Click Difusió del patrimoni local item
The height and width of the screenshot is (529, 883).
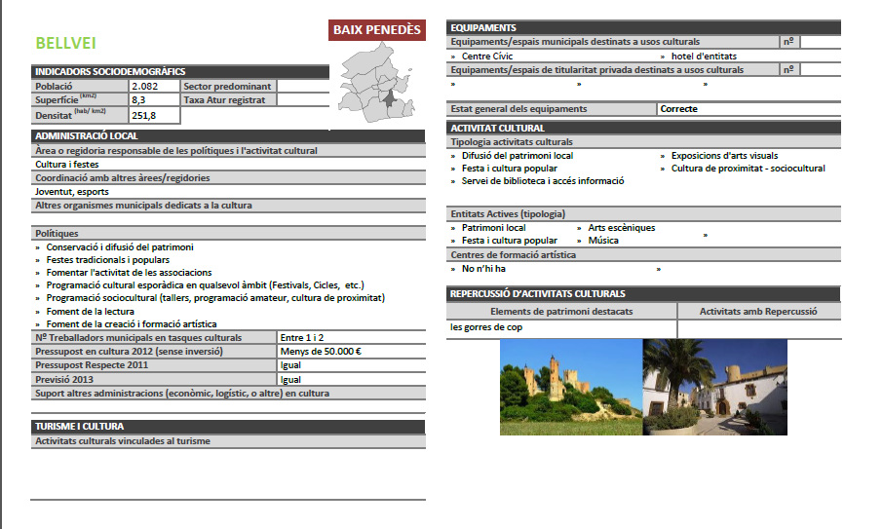click(518, 156)
